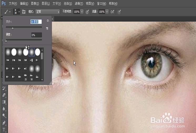Screen dimensions: 196x133
Task: Open the 帮助(H) menu
Action: 113,3
